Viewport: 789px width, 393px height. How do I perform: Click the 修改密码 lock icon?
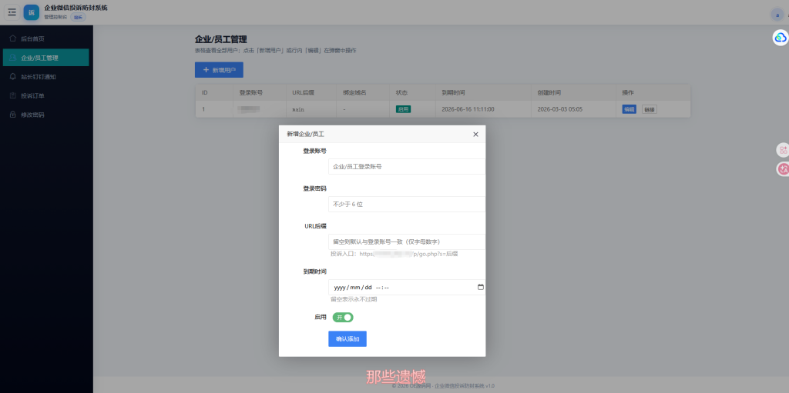click(13, 115)
